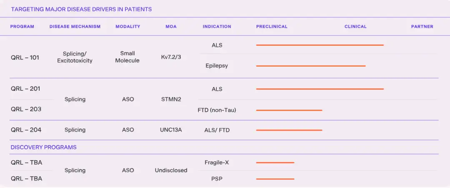Click the CLINICAL stage header

pos(355,26)
